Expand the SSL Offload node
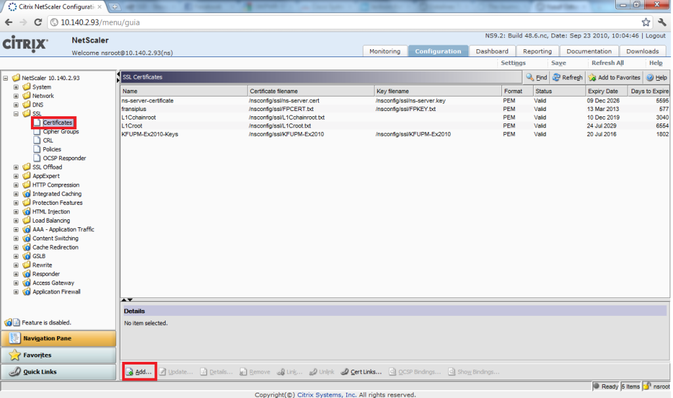The height and width of the screenshot is (398, 673). 16,167
